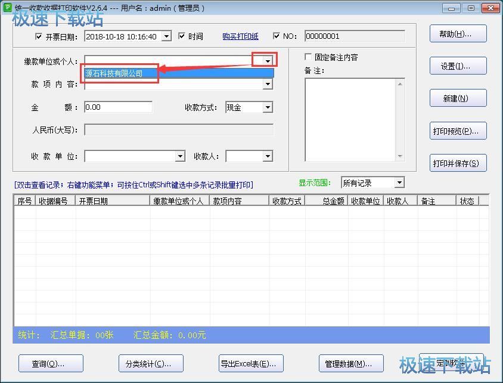Open the 显示范围 所有记录 dropdown
This screenshot has width=503, height=383.
coord(399,183)
